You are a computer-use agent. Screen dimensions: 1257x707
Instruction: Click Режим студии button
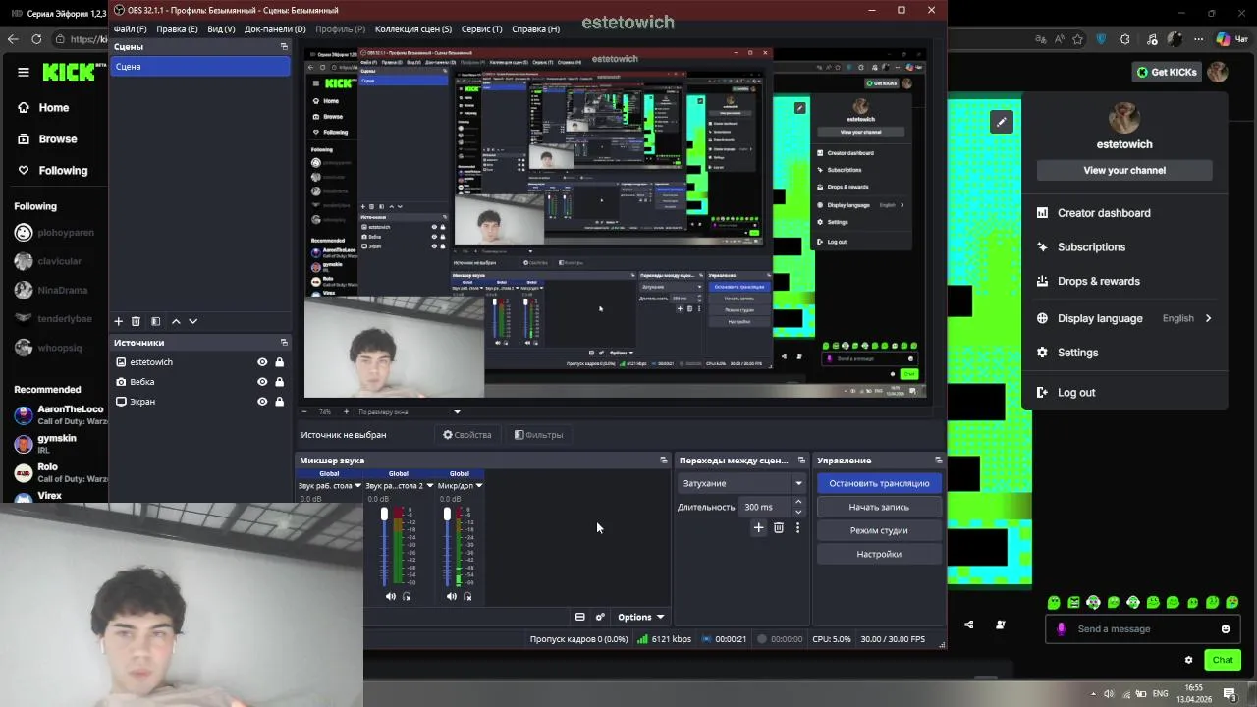(x=879, y=530)
